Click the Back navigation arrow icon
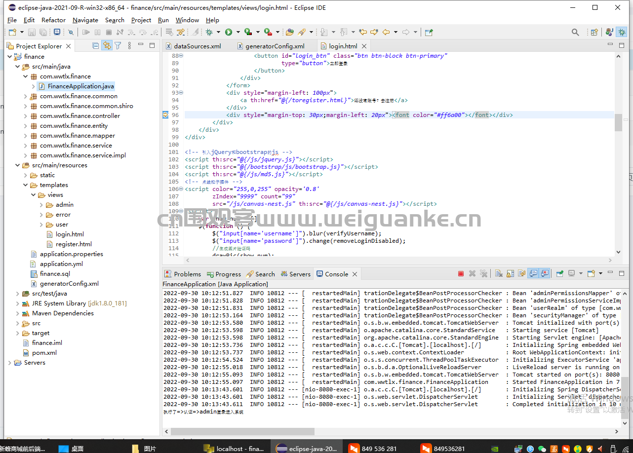This screenshot has height=453, width=633. click(386, 32)
